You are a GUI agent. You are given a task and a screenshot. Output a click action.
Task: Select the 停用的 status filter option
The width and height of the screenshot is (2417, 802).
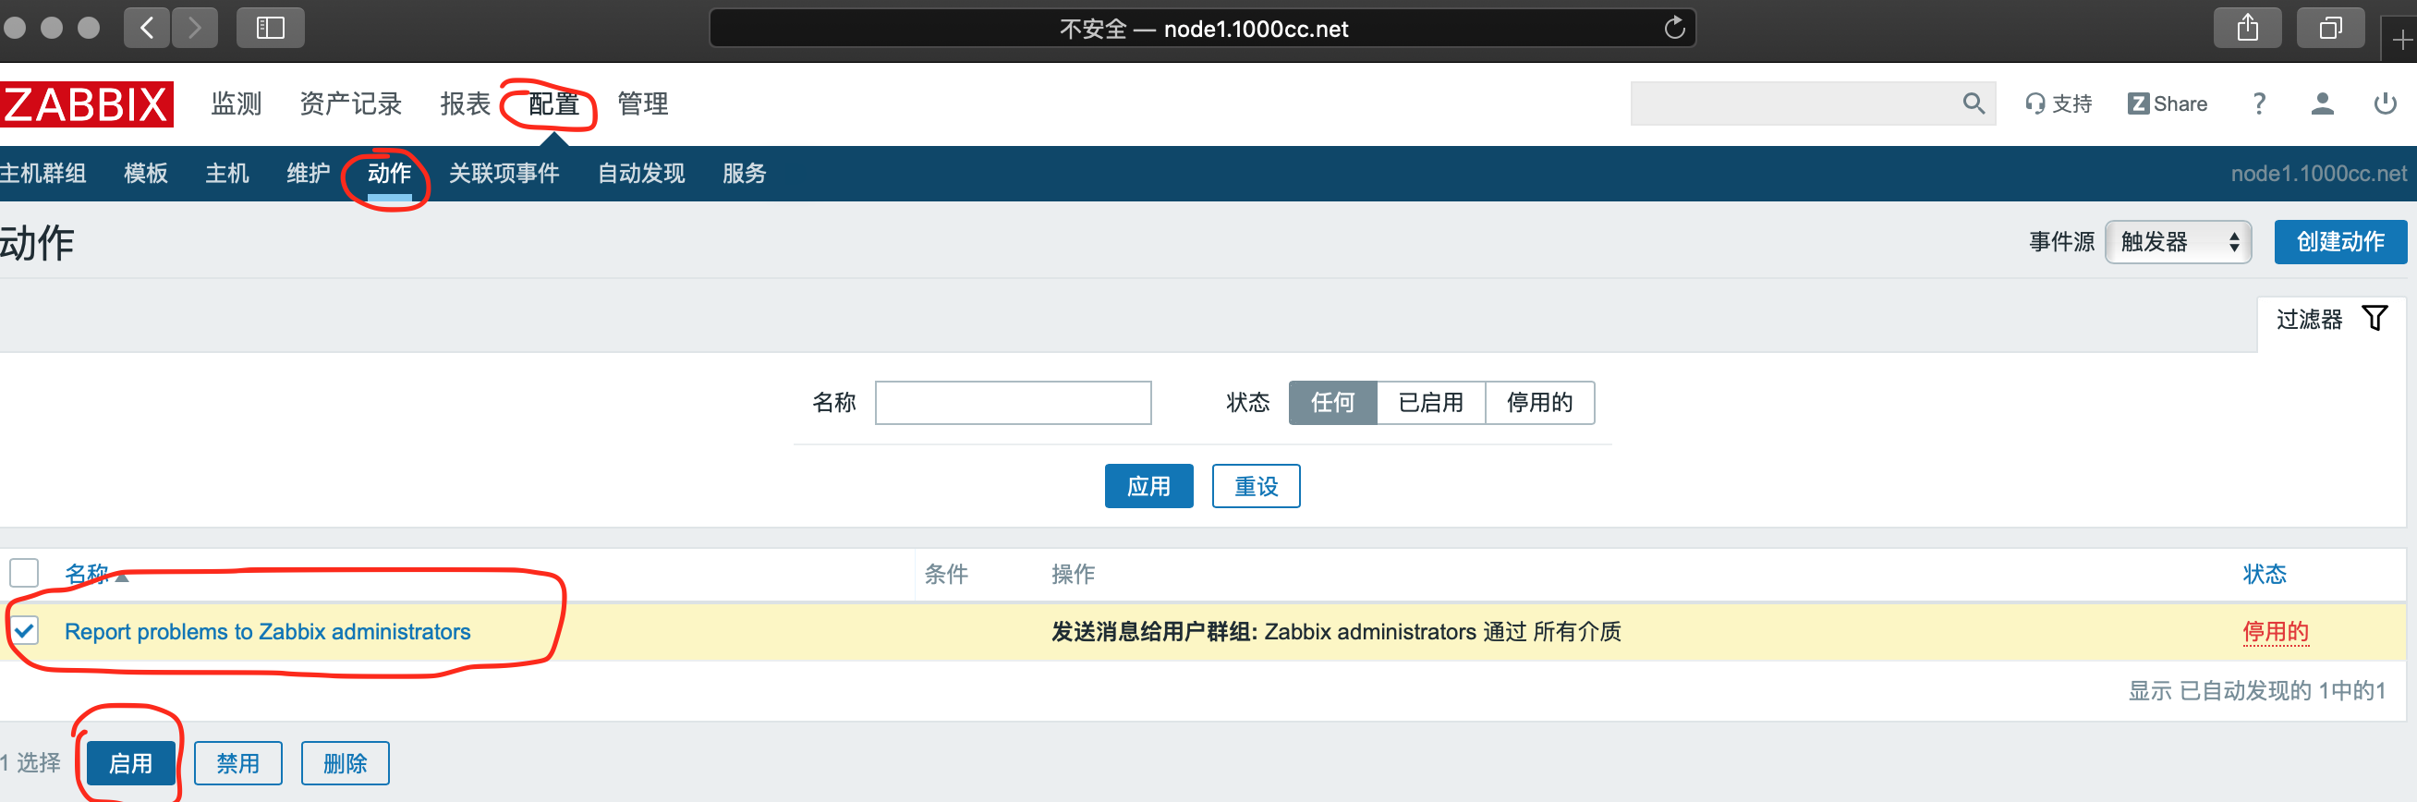[1538, 403]
